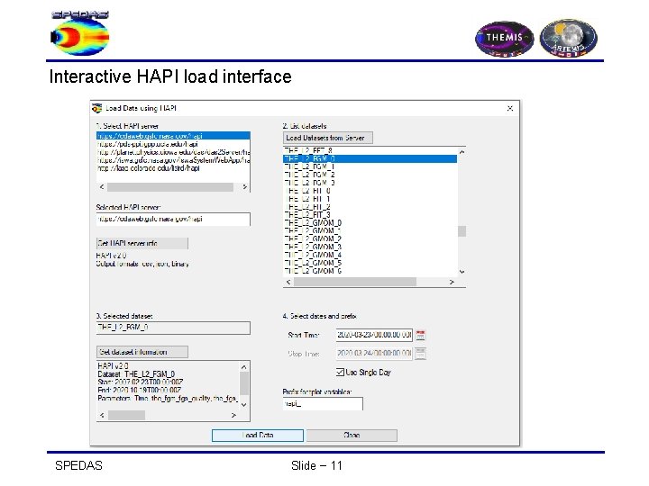Select dataset THE_L2_GMOM_3
This screenshot has width=649, height=486.
click(370, 247)
